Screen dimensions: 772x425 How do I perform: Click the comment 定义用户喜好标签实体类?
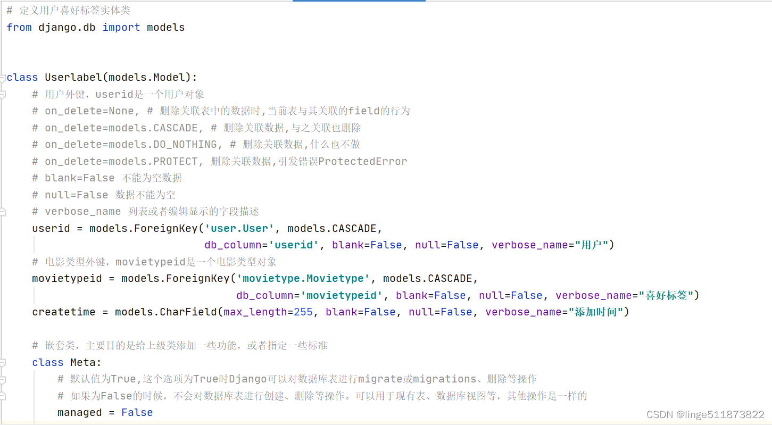point(68,11)
